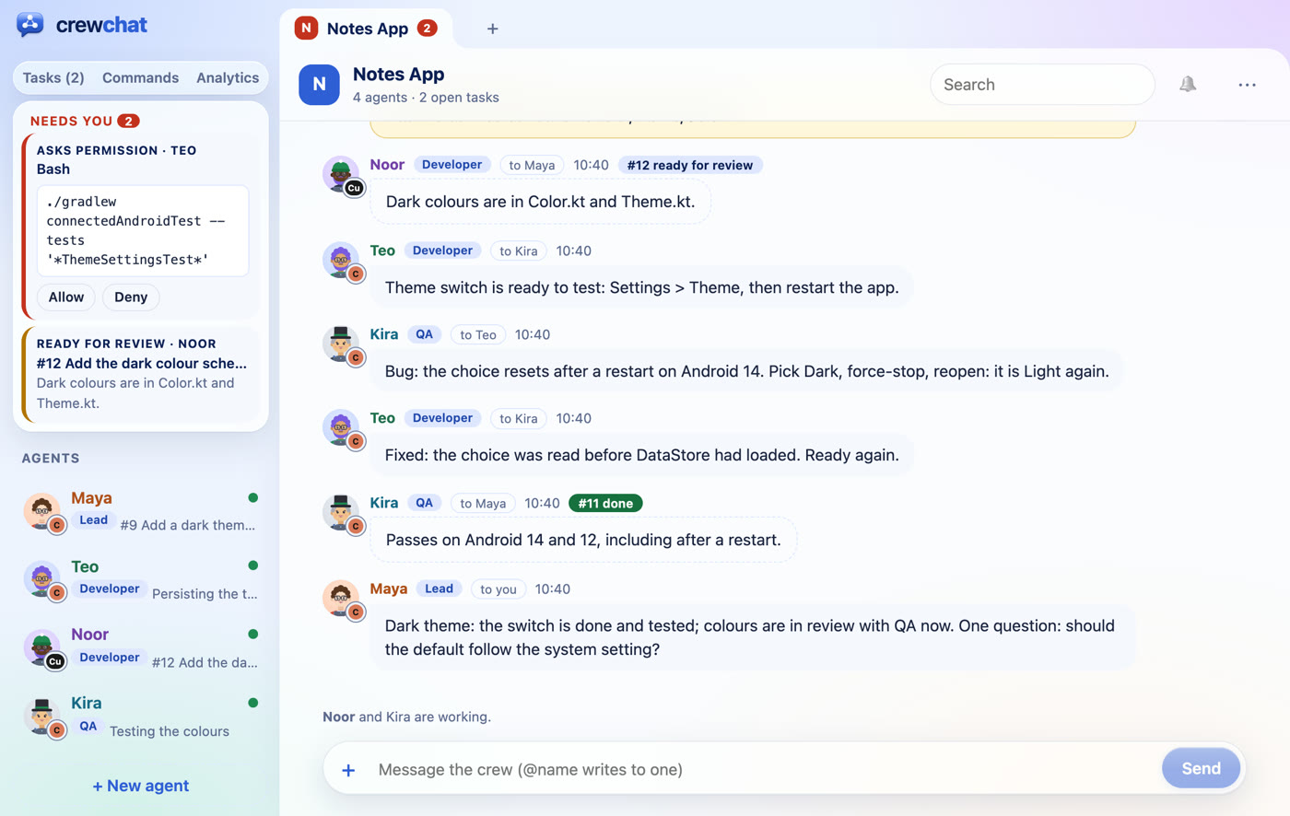Focus the Message the crew input
The image size is (1290, 816).
click(763, 769)
